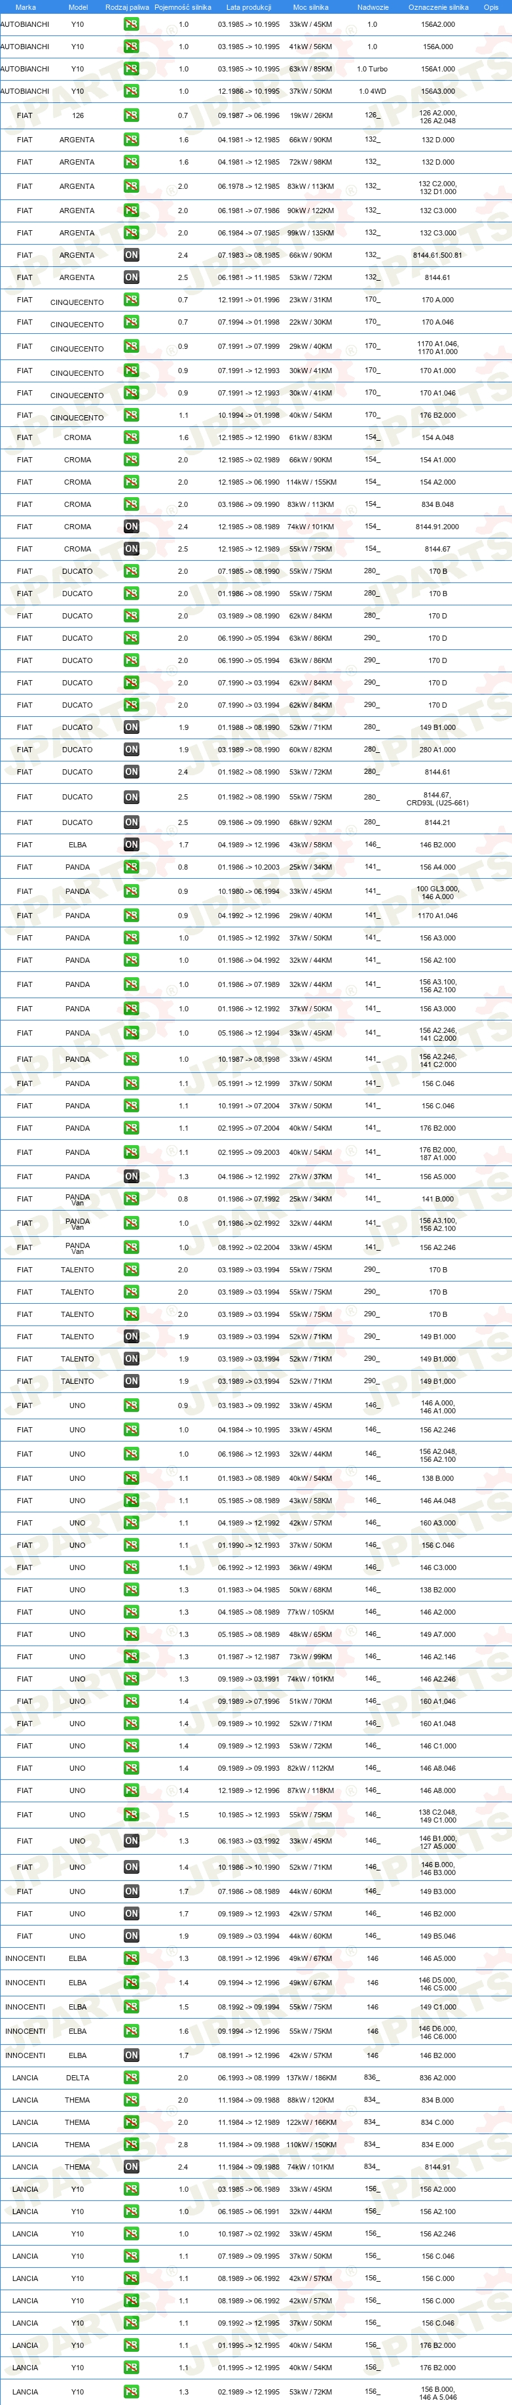The width and height of the screenshot is (512, 2405).
Task: Select the DELTA model cell
Action: 77,2077
